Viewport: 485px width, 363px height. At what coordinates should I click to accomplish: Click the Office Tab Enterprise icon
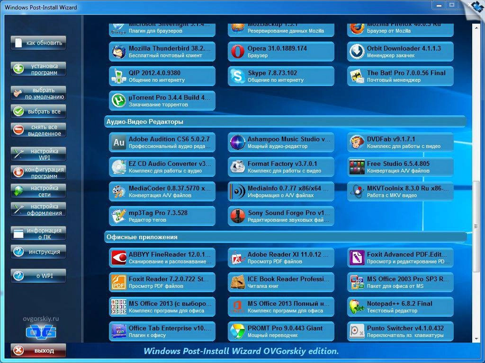pos(118,331)
